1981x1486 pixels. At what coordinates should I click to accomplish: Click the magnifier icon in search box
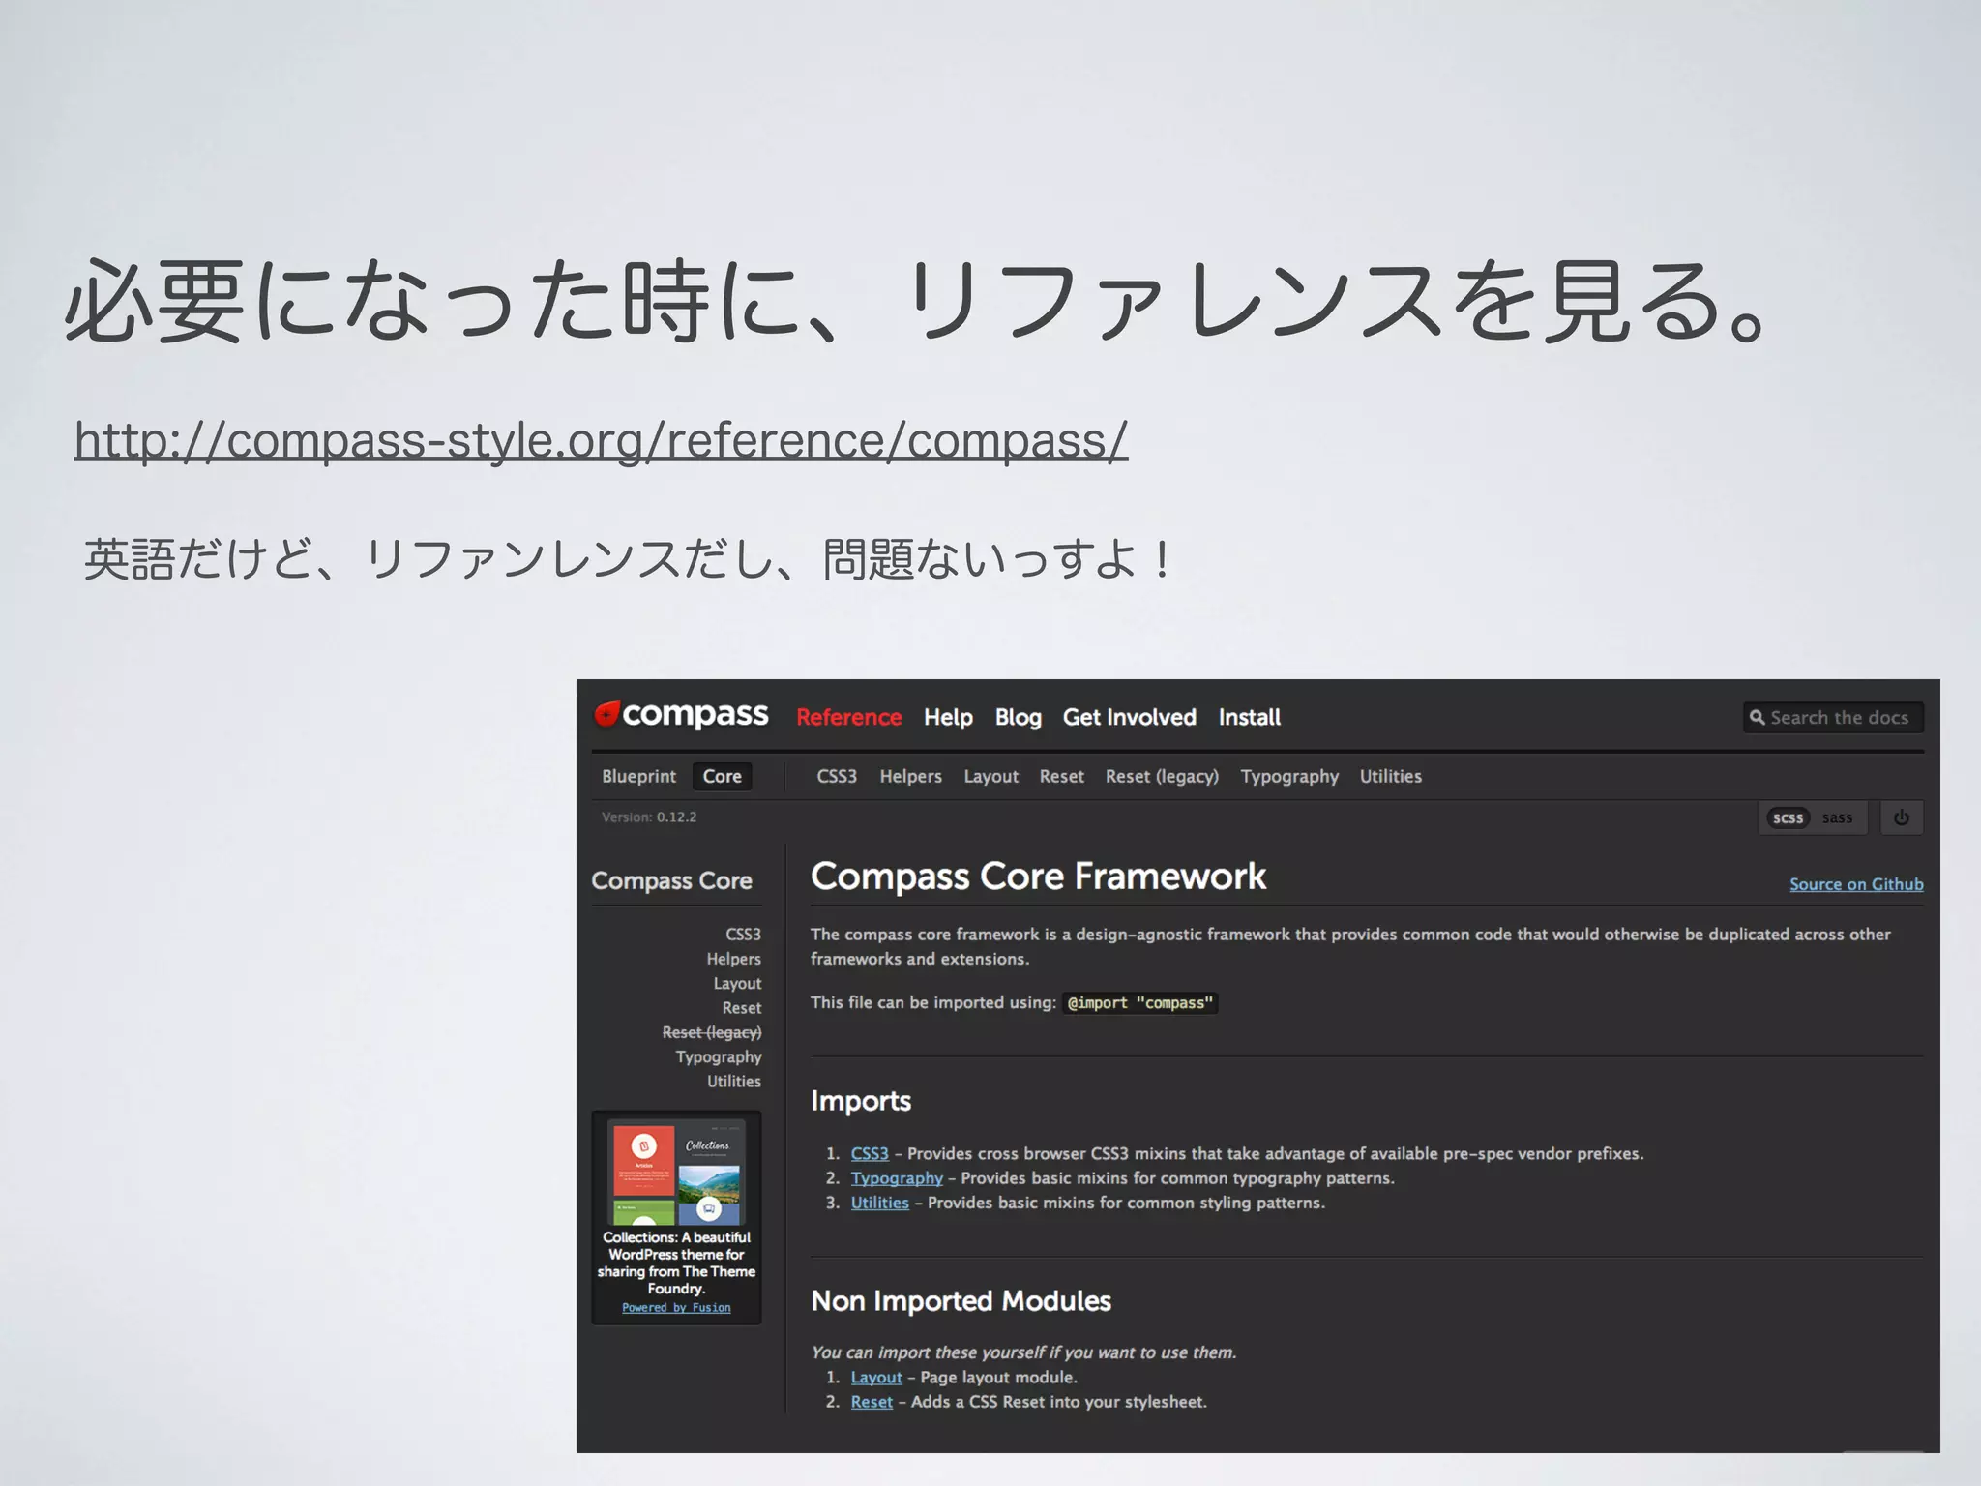[x=1757, y=718]
